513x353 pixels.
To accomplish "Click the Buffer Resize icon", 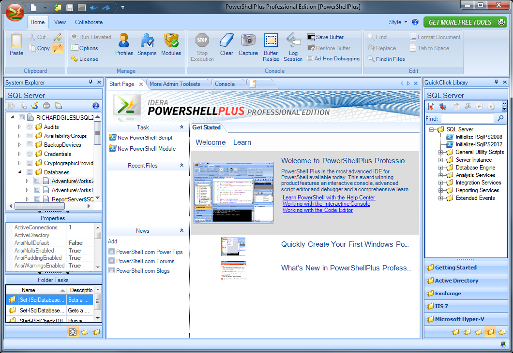I will click(x=271, y=40).
